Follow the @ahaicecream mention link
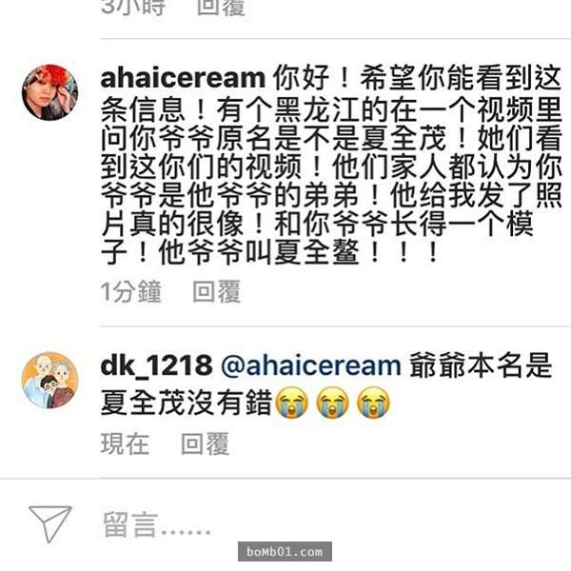Viewport: 571px width, 571px height. 310,365
